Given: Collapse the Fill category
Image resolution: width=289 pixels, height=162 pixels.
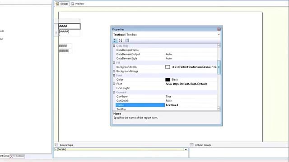Looking at the screenshot, I should pos(114,63).
